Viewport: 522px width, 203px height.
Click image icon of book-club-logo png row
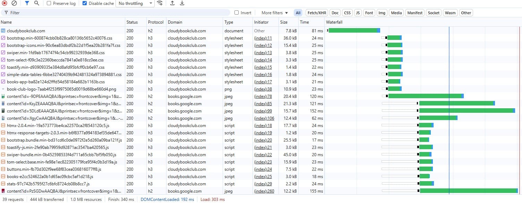3,89
